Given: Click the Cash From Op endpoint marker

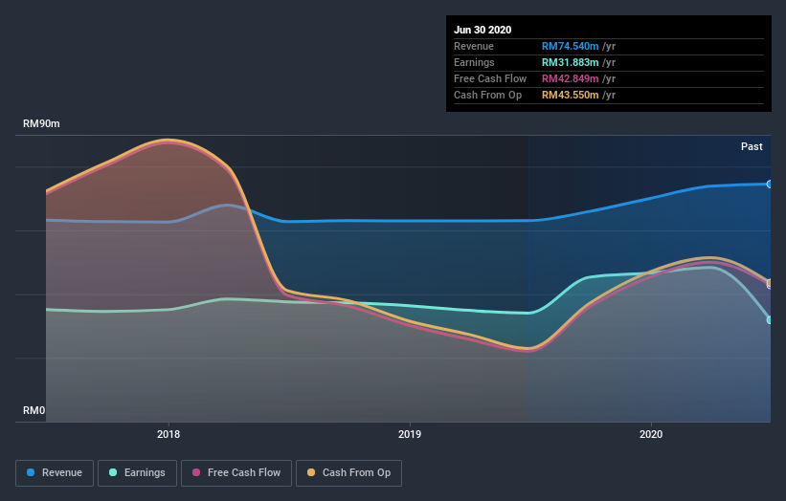Looking at the screenshot, I should (x=770, y=282).
